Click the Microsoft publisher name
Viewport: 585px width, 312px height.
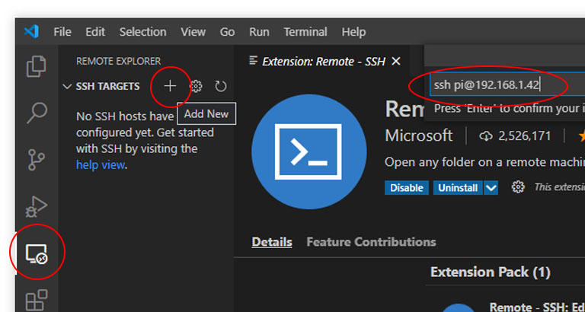point(419,135)
